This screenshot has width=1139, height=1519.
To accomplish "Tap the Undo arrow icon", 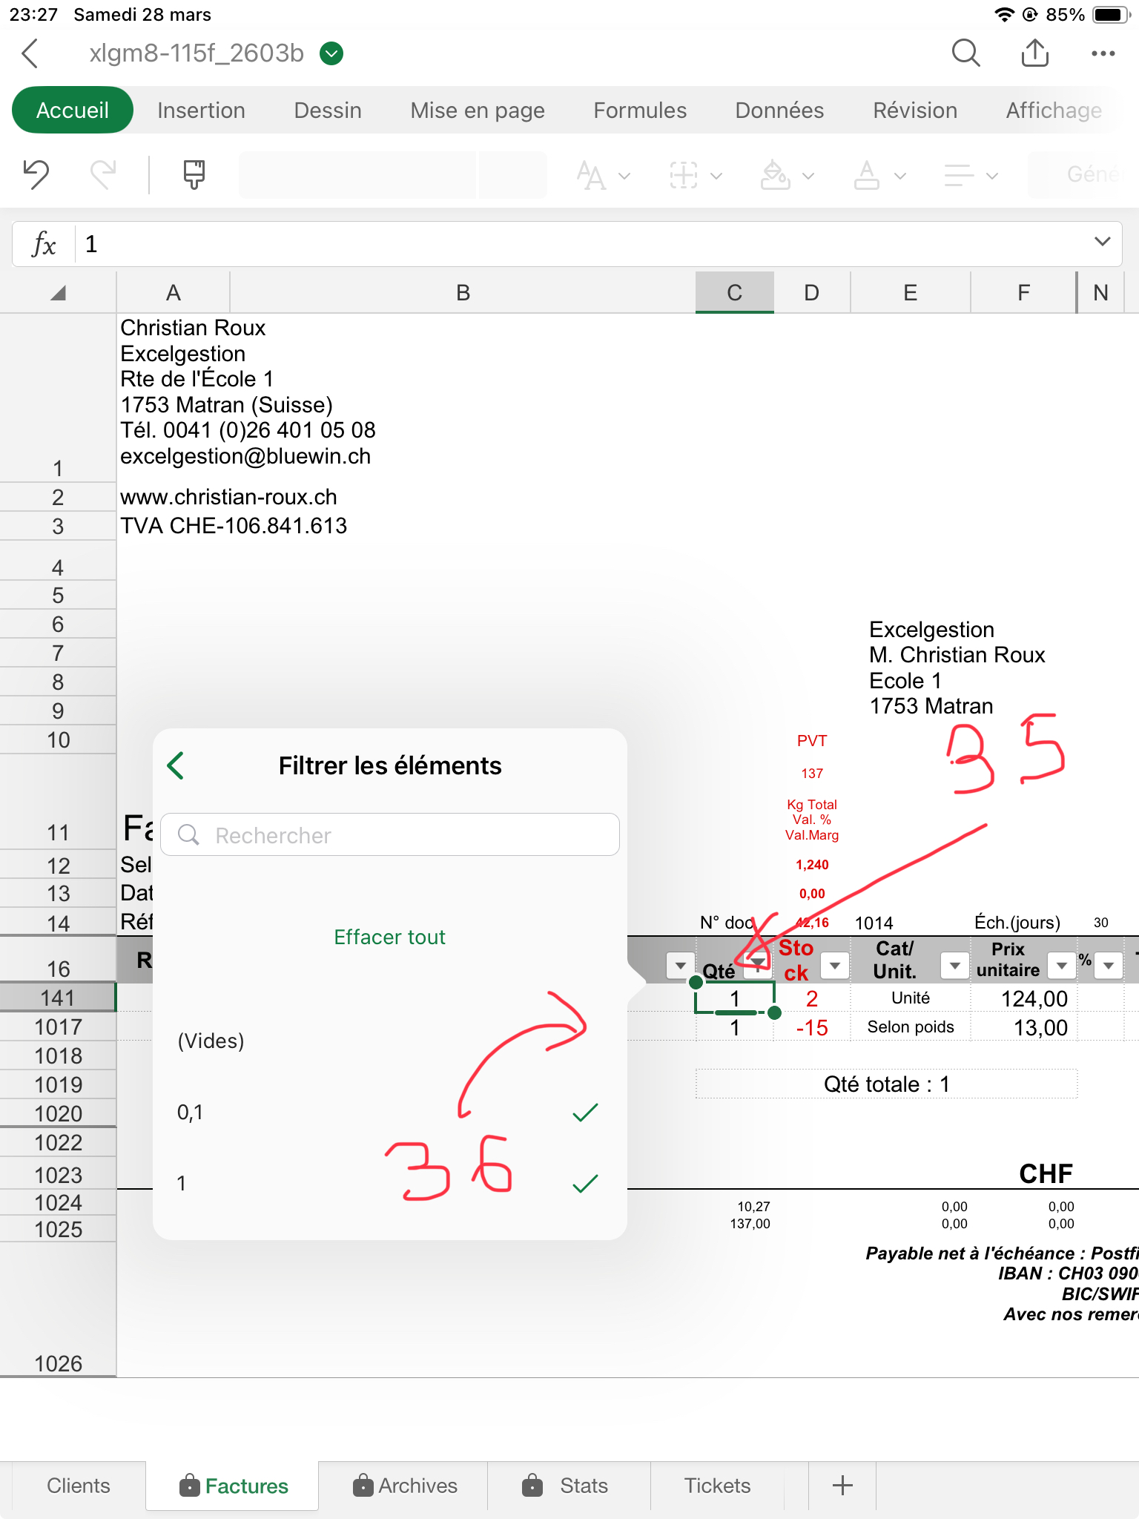I will pos(36,175).
